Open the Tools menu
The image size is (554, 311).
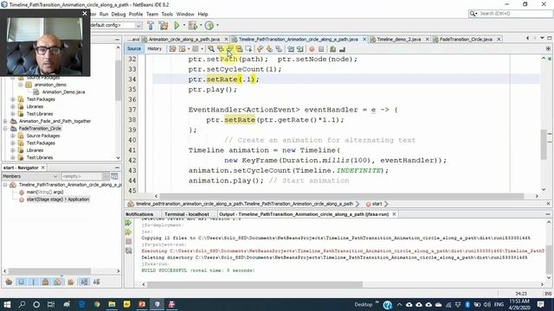167,14
